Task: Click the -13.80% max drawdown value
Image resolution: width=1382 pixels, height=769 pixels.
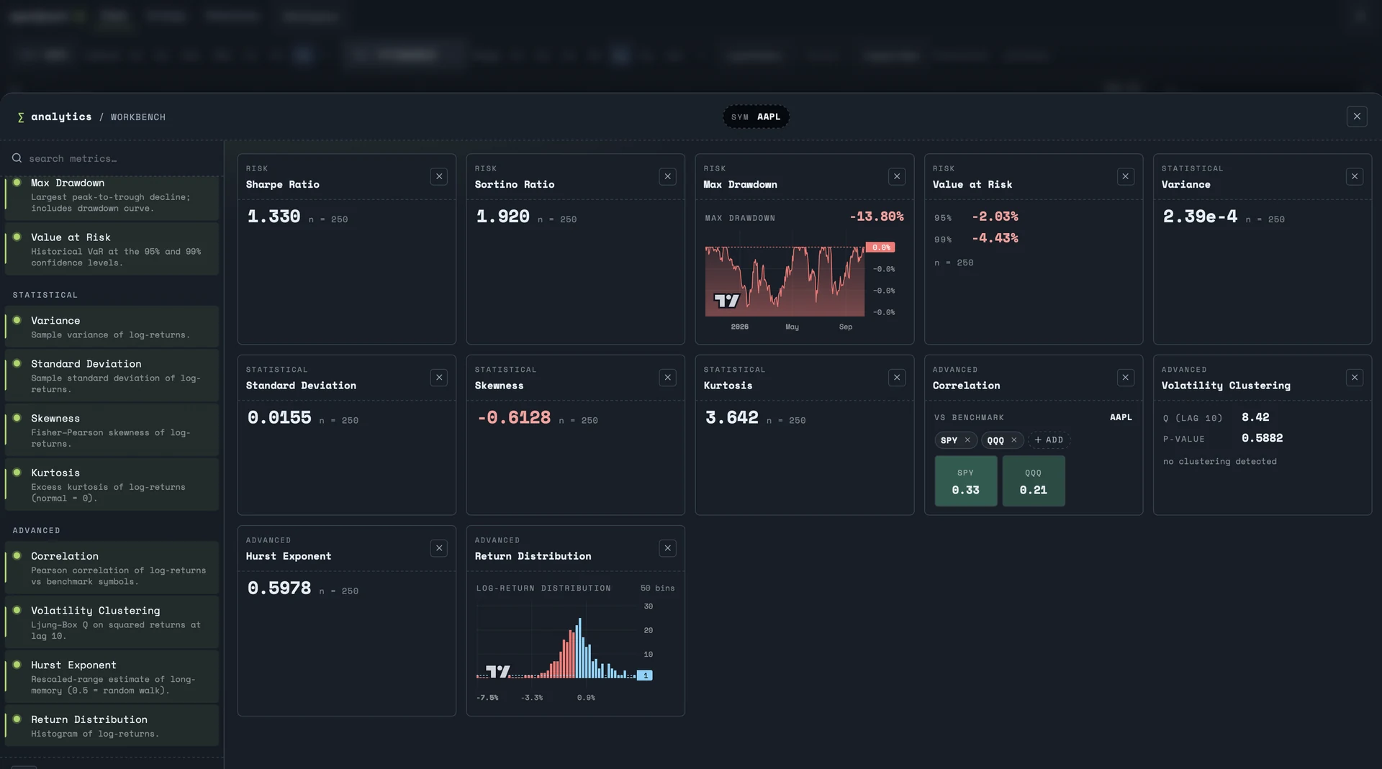Action: tap(877, 217)
